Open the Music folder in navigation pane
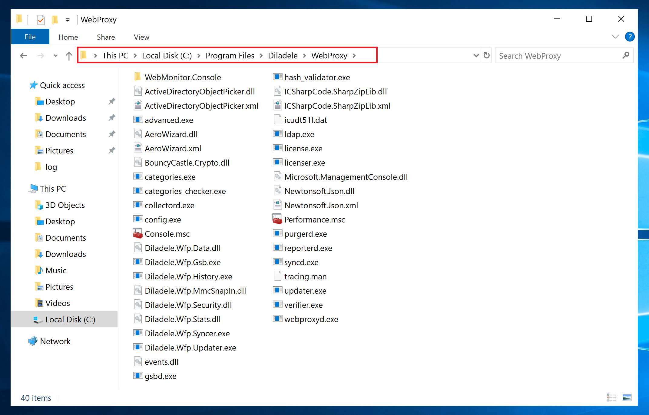649x415 pixels. [x=56, y=271]
